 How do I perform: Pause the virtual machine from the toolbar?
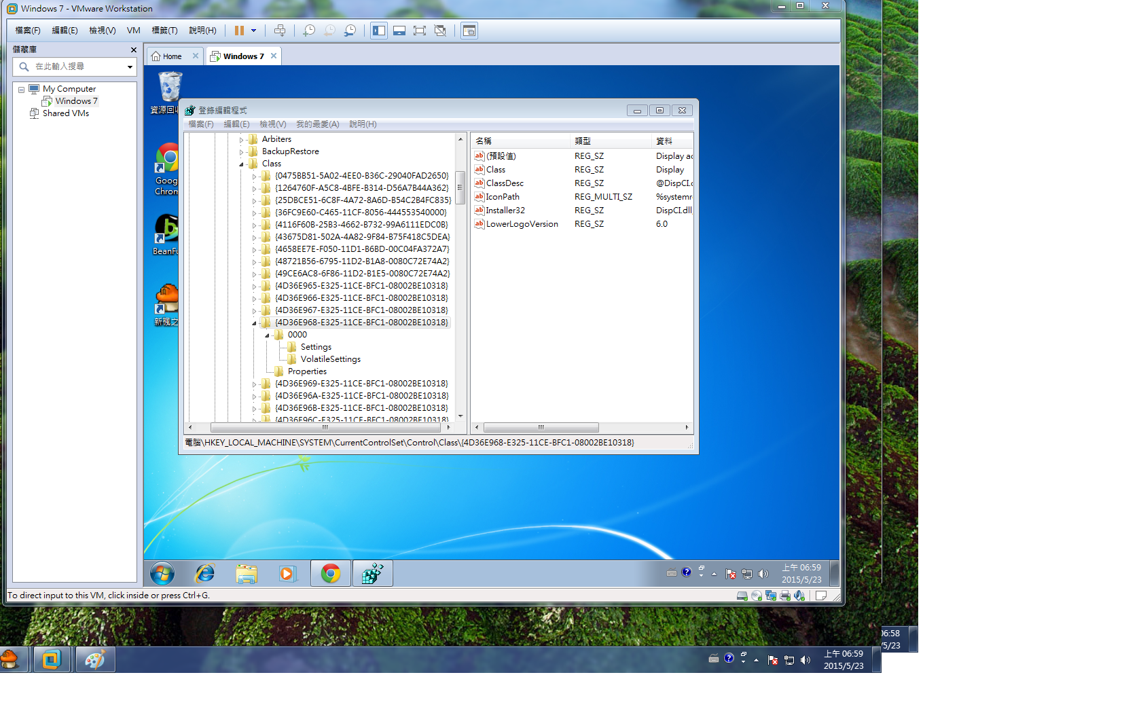click(239, 31)
